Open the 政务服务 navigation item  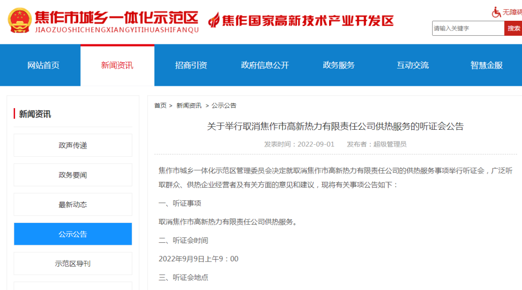click(x=339, y=66)
